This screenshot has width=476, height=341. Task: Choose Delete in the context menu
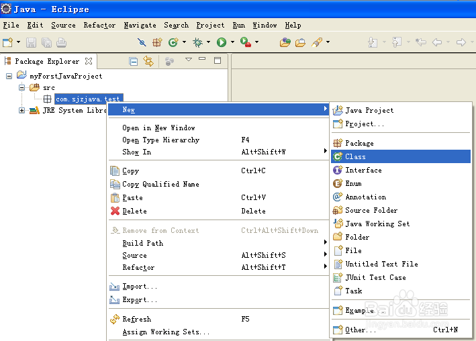[218, 211]
